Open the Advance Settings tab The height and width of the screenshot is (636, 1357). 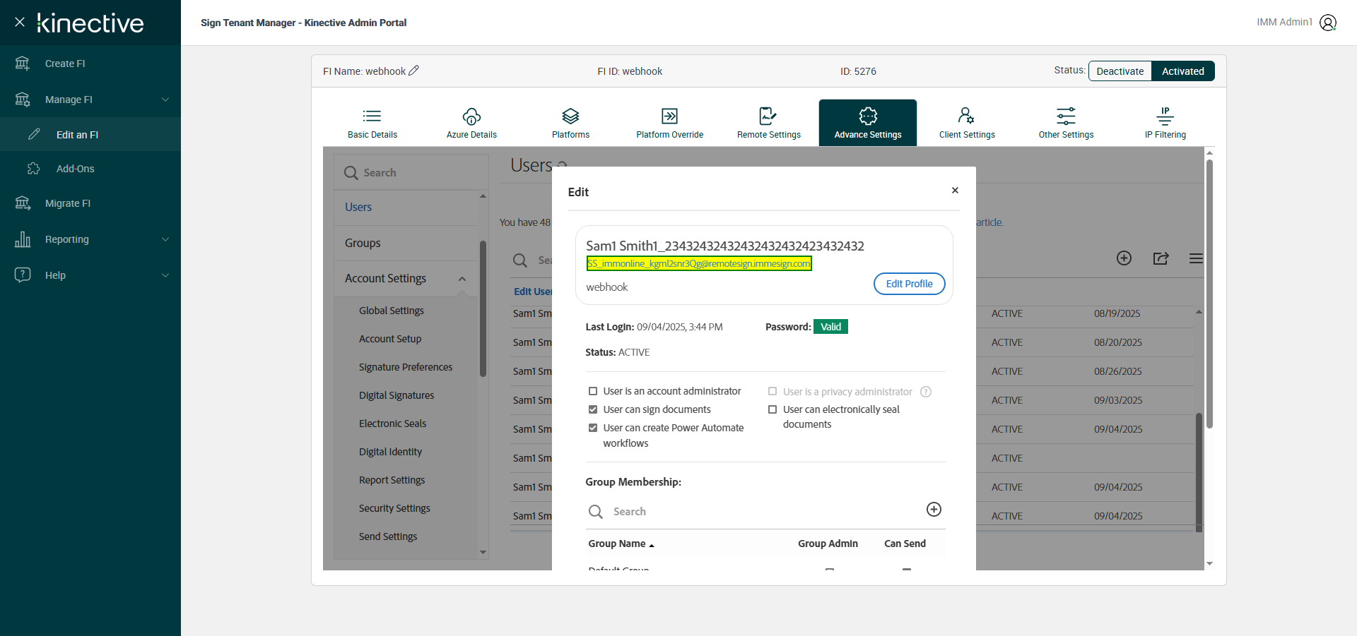(868, 123)
